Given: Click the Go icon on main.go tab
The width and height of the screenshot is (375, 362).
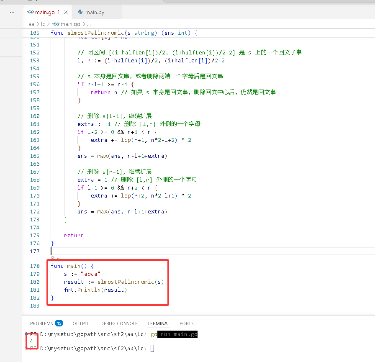Looking at the screenshot, I should click(x=30, y=12).
